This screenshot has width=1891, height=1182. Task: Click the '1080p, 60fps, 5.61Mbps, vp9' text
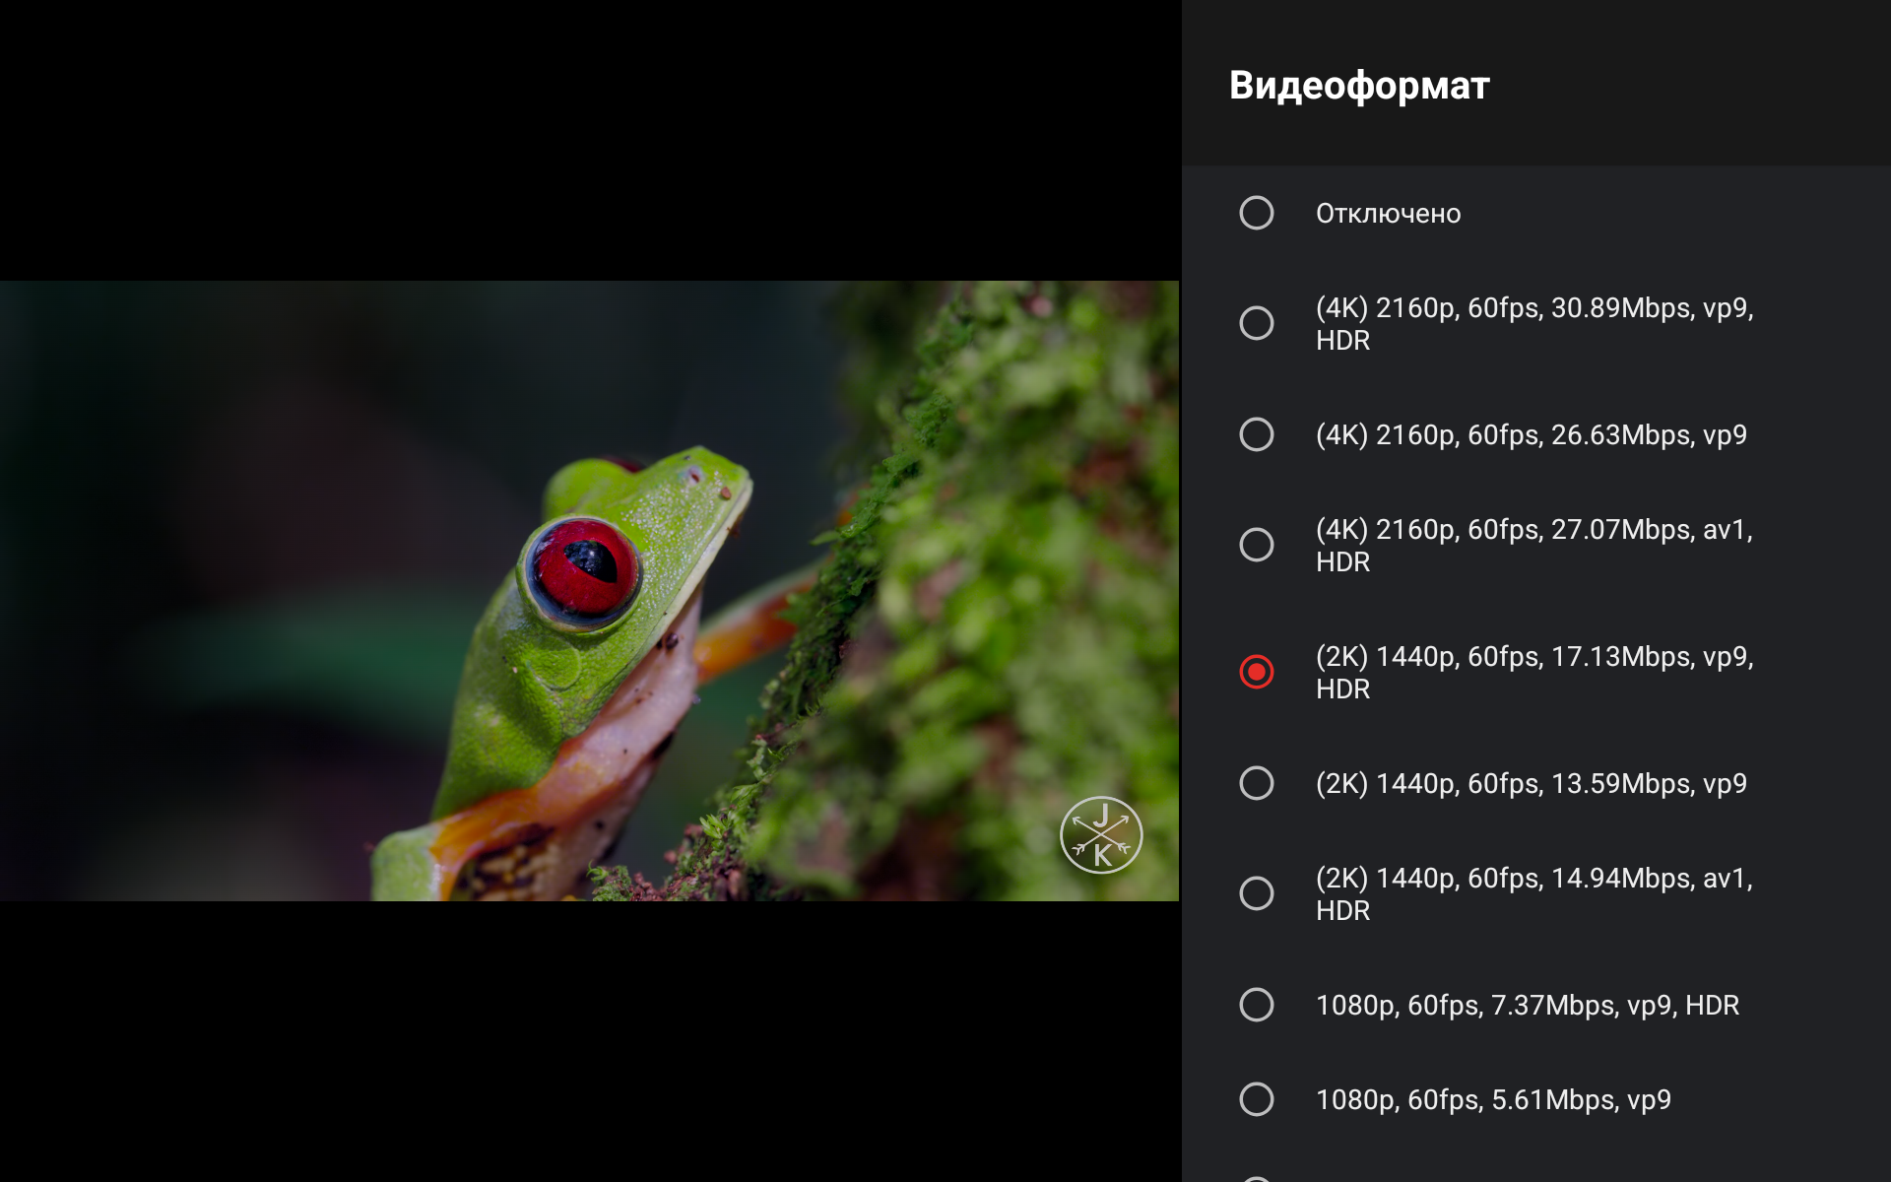coord(1493,1100)
